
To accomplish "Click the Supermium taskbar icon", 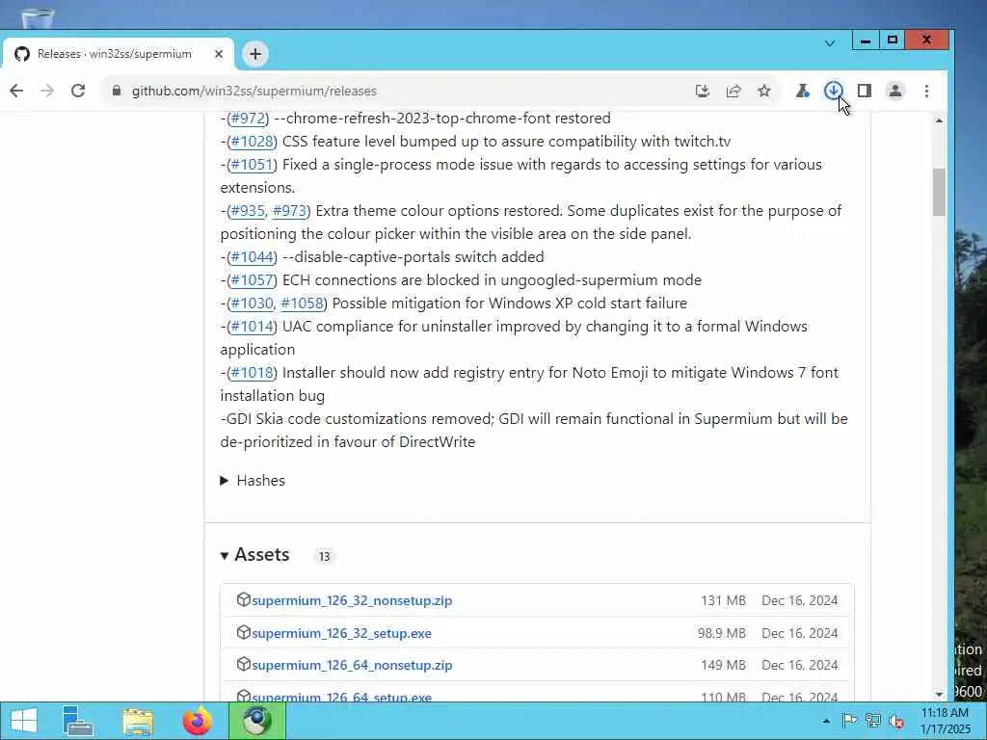I will [256, 721].
